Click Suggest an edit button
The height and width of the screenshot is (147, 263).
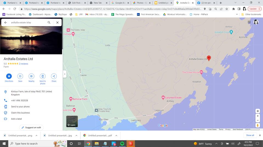coord(31,127)
